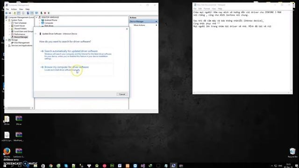Expand Services and Applications node

[6, 46]
